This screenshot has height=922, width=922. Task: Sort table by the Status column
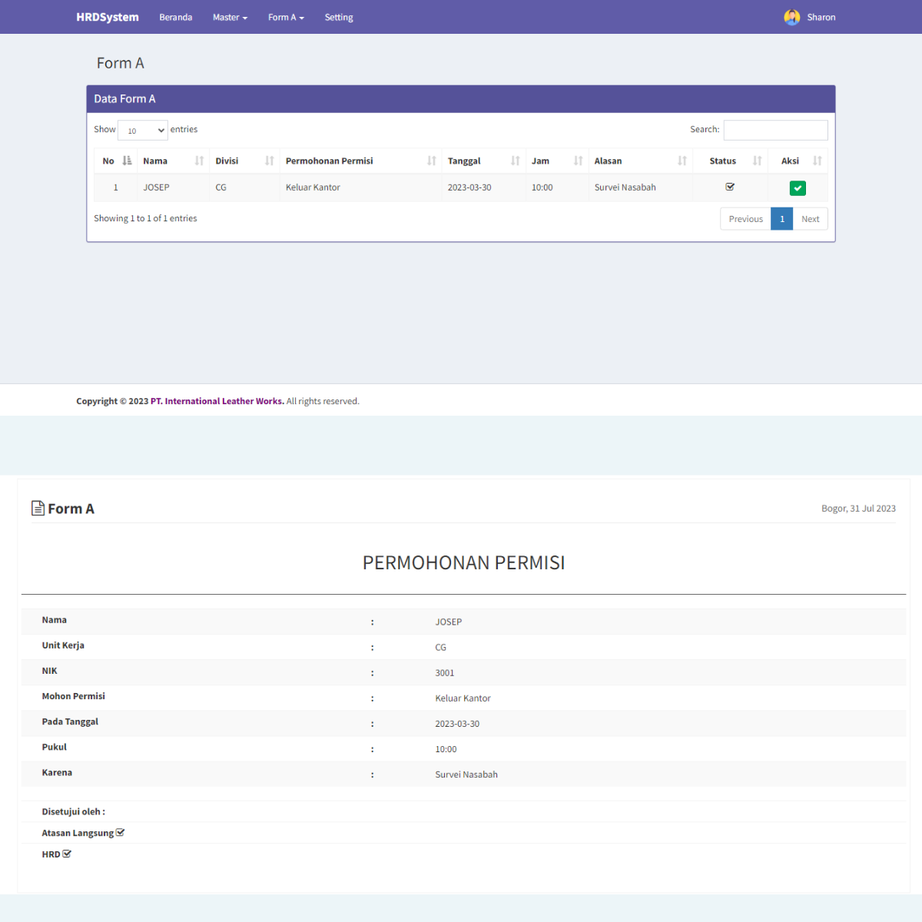(730, 161)
